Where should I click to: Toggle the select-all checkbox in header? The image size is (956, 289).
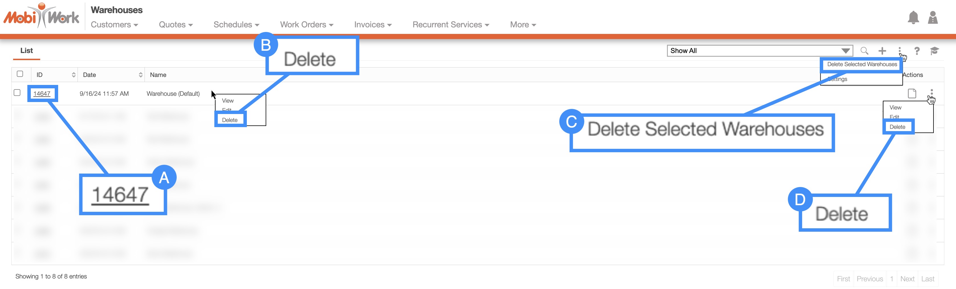[20, 74]
